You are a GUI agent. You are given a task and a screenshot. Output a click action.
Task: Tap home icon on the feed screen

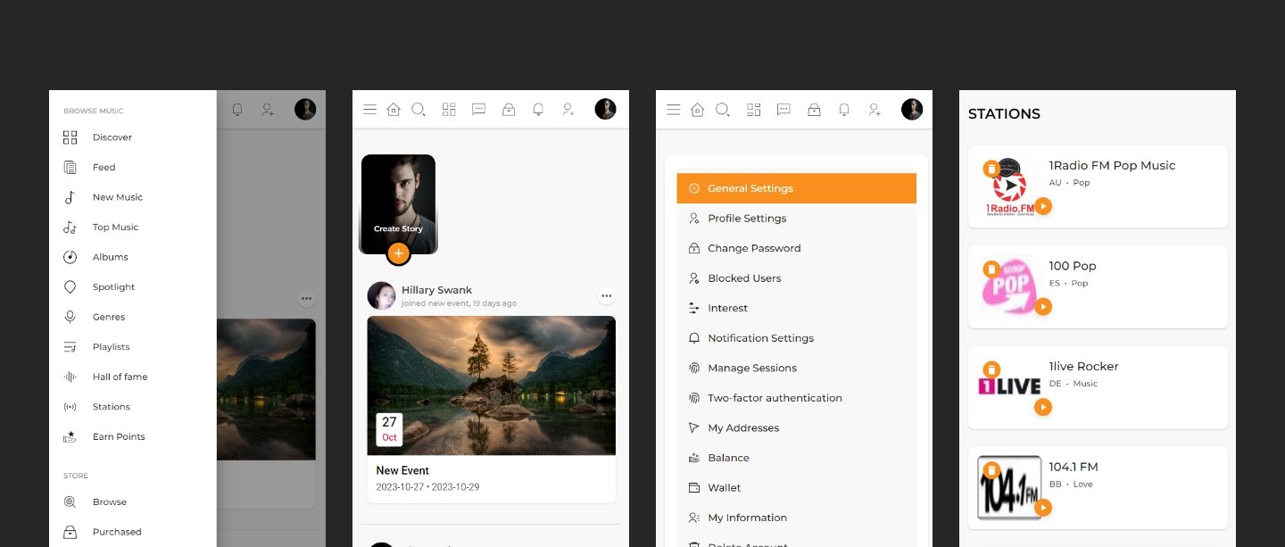[x=394, y=110]
